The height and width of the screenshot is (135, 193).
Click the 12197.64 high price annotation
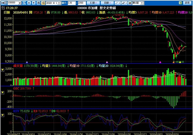[119, 15]
